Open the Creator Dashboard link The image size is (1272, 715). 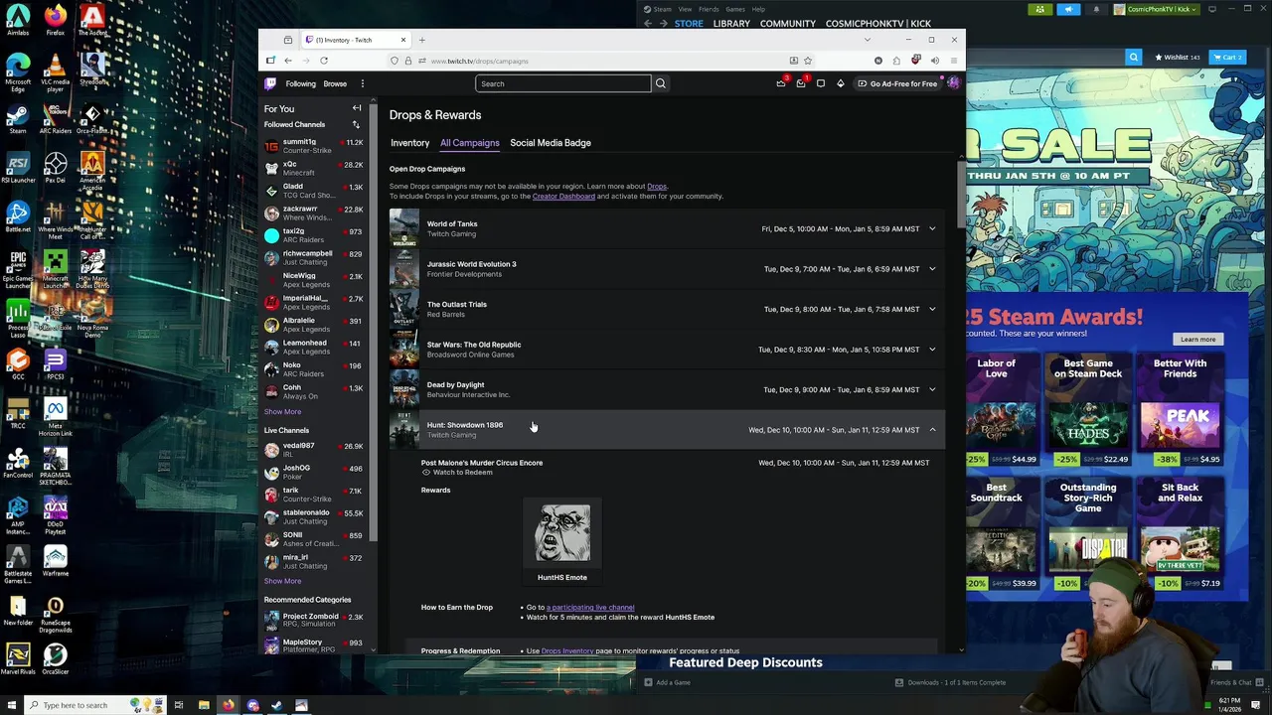click(x=563, y=197)
